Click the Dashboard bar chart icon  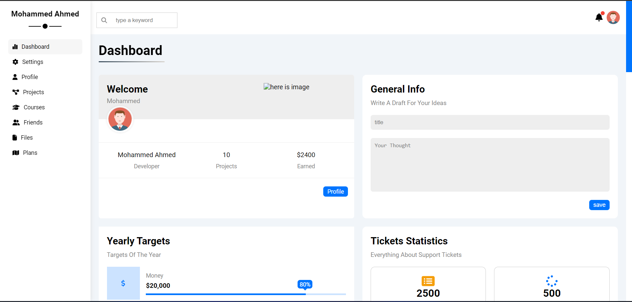coord(15,47)
